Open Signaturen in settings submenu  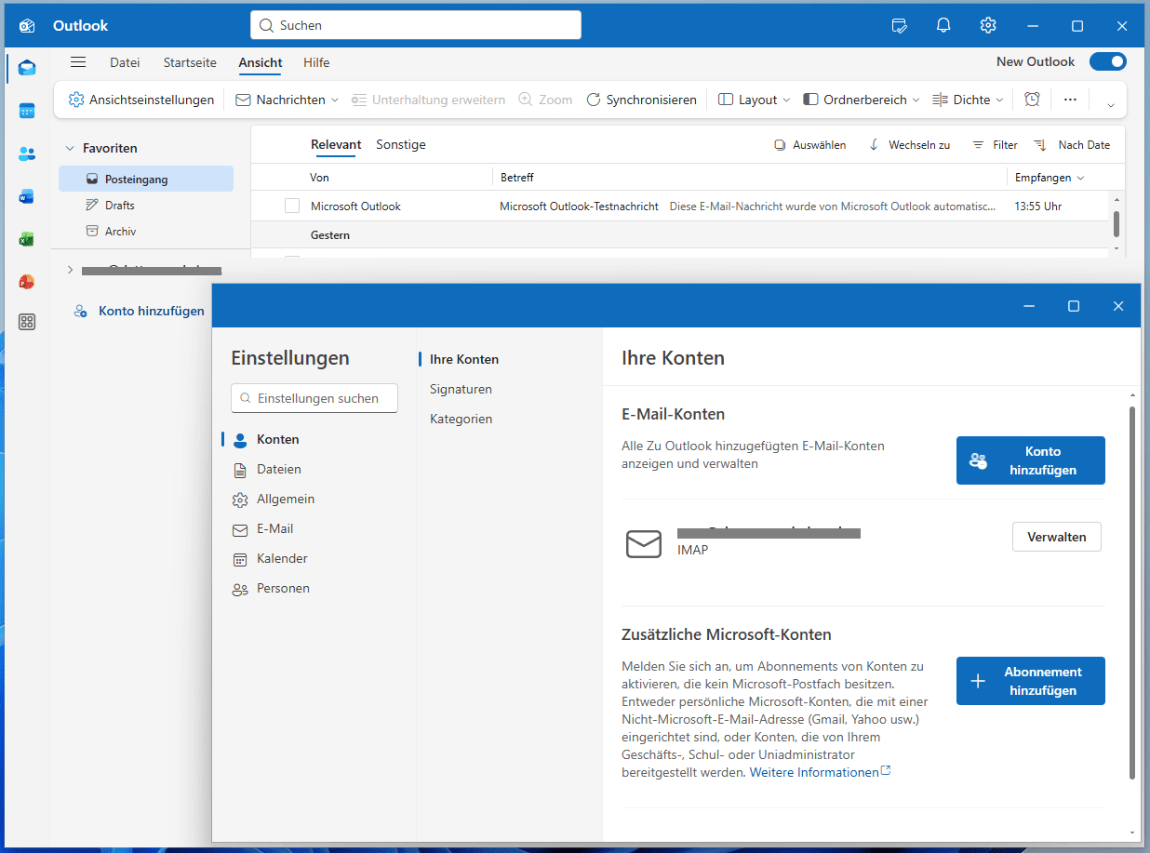click(x=461, y=389)
